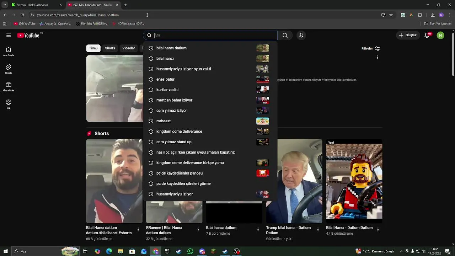
Task: Select the Tümü filter chip
Action: 93,48
